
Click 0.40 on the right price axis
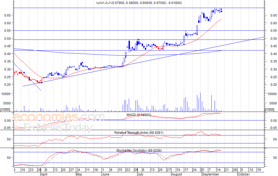tap(274, 54)
